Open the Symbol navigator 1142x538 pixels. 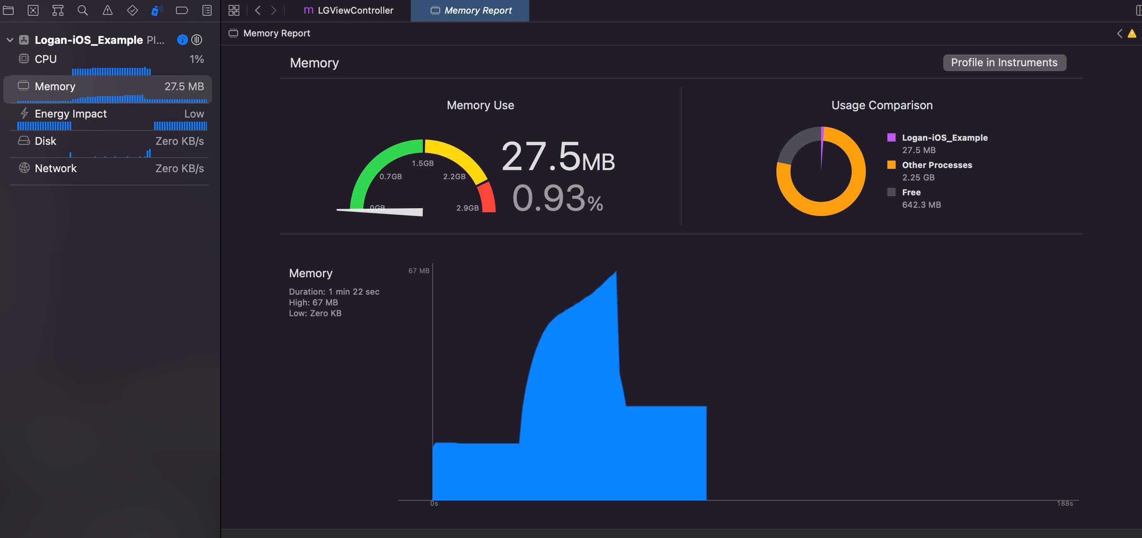(58, 10)
